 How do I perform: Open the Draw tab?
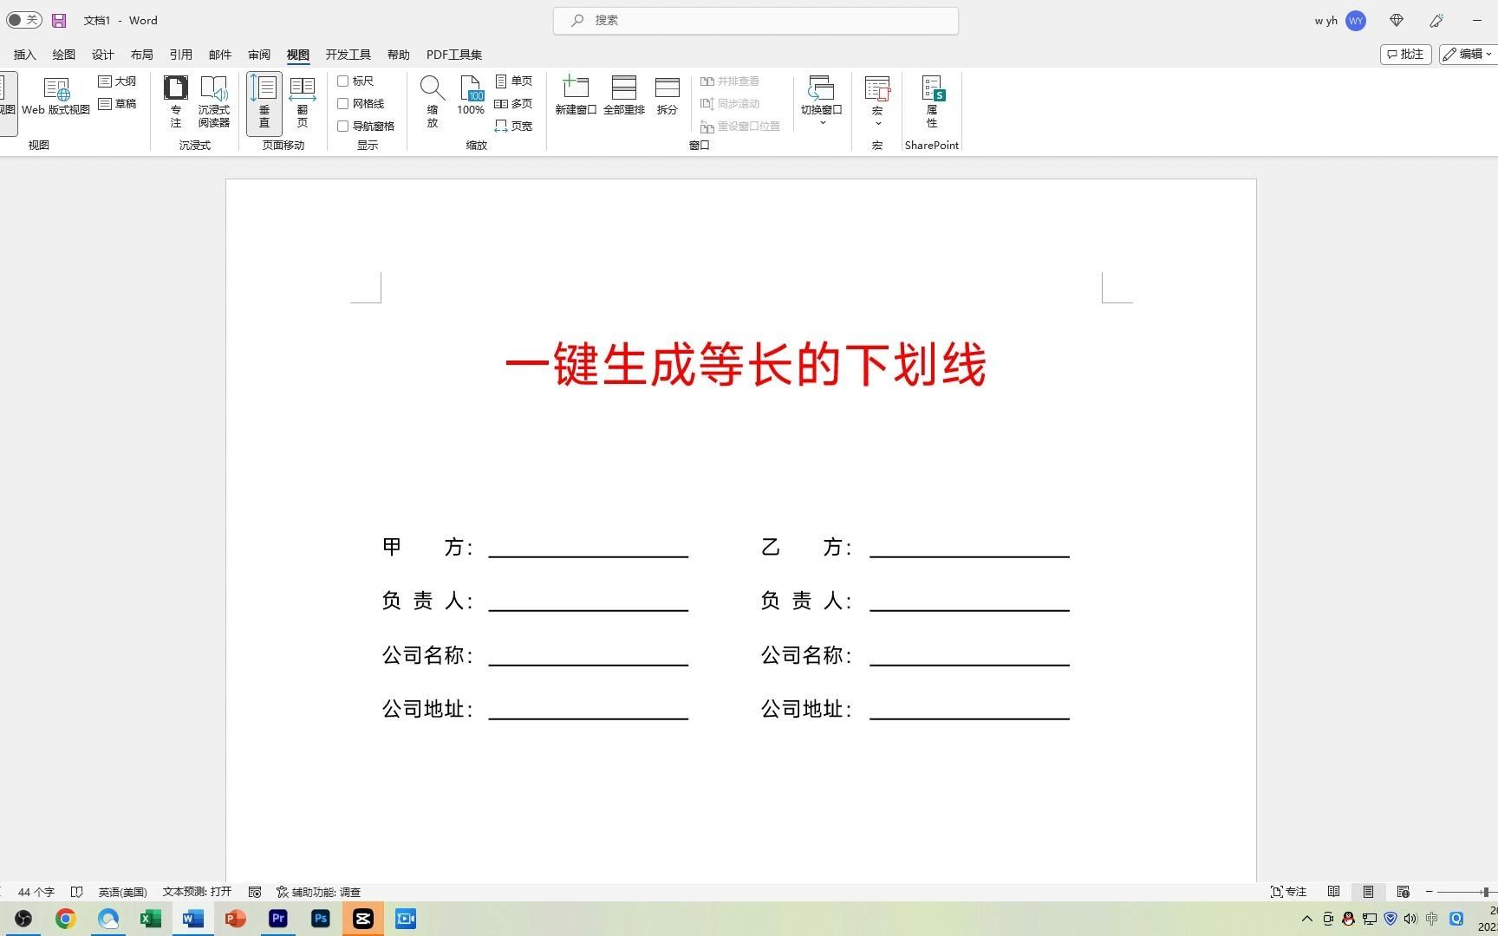pos(64,55)
